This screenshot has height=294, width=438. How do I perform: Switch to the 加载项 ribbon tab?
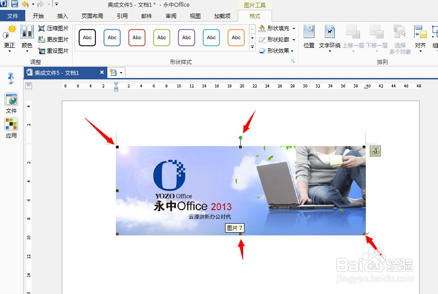click(x=222, y=16)
